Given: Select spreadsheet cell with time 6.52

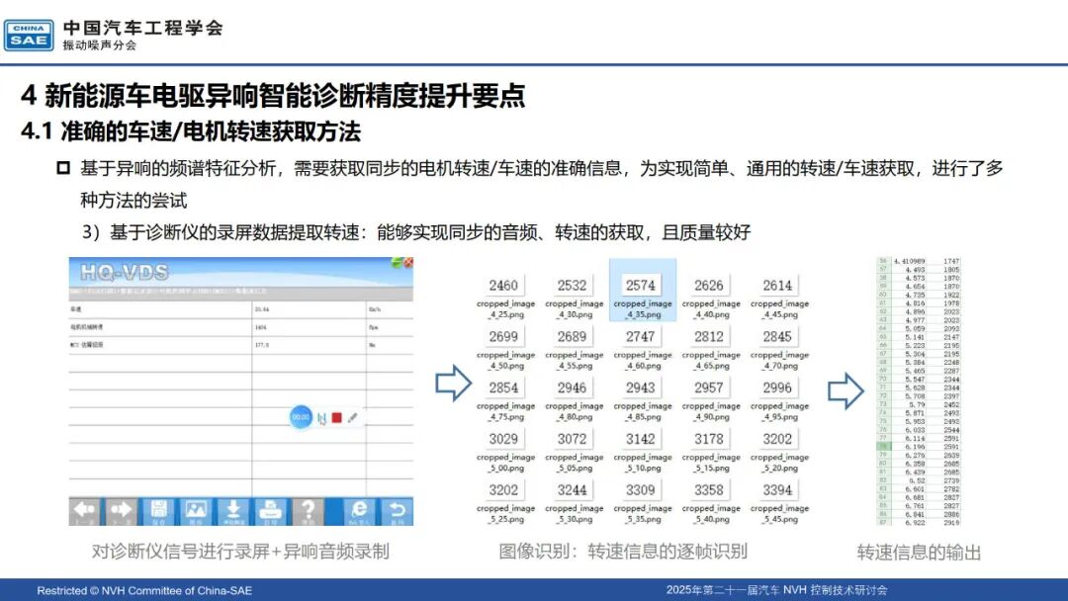Looking at the screenshot, I should point(910,480).
